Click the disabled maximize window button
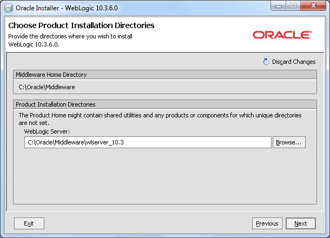330x238 pixels. (x=293, y=6)
